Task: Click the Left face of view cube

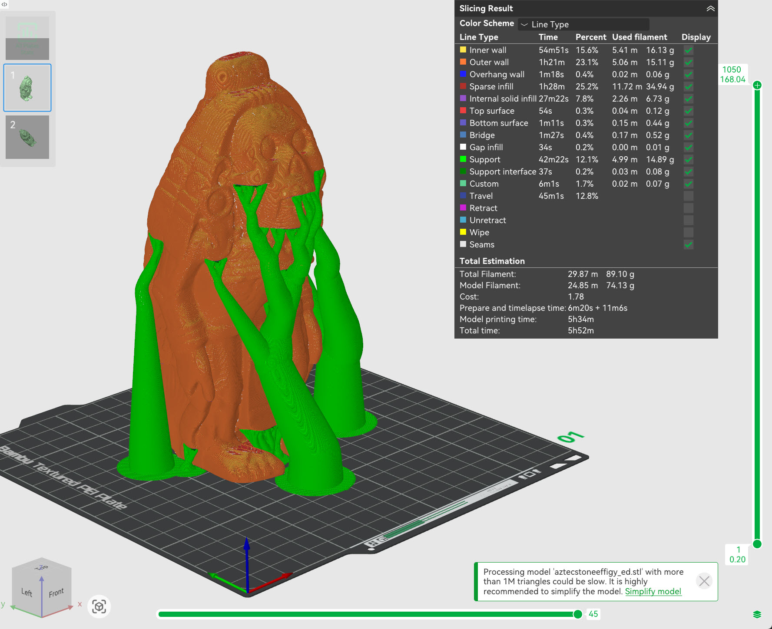Action: point(27,592)
